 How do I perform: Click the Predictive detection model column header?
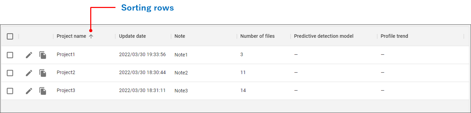(x=324, y=36)
